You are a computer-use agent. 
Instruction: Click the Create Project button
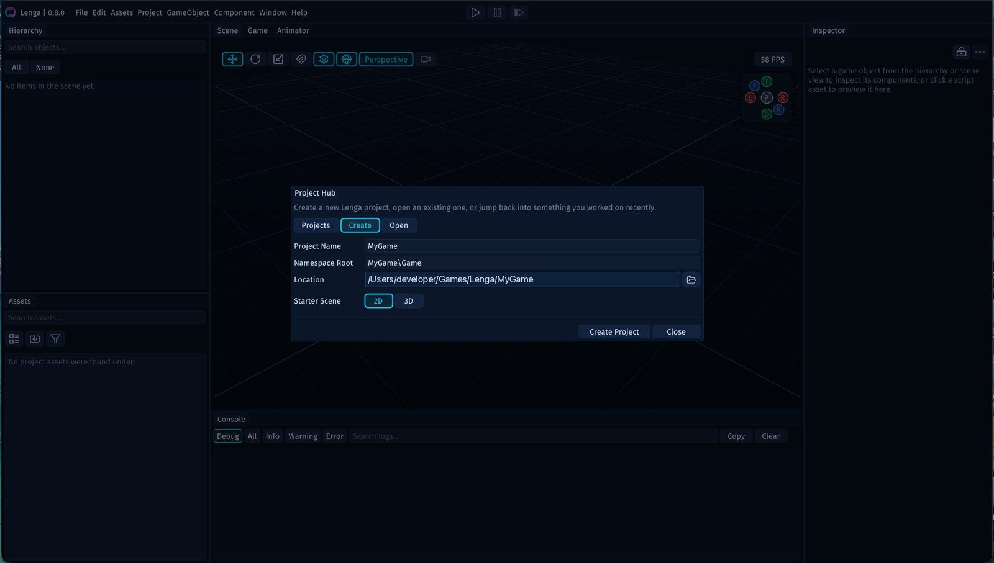tap(614, 331)
